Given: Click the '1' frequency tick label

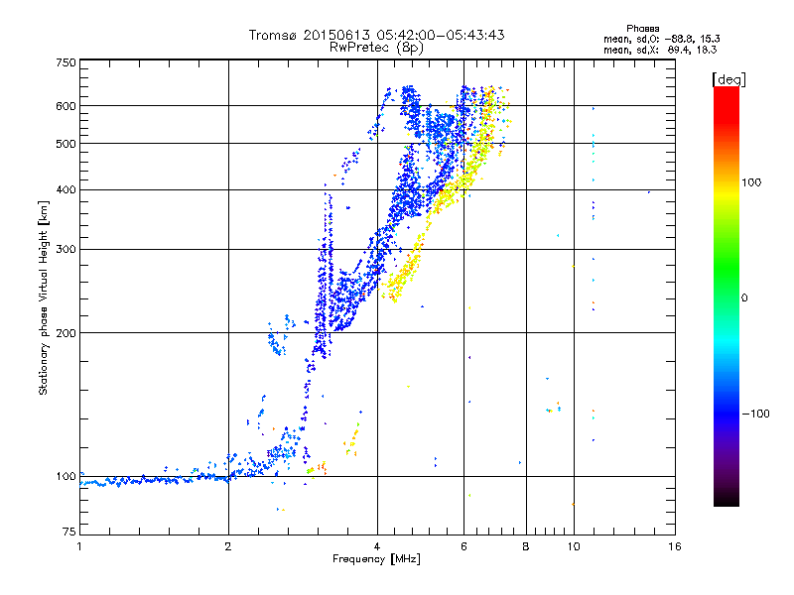Looking at the screenshot, I should (79, 546).
